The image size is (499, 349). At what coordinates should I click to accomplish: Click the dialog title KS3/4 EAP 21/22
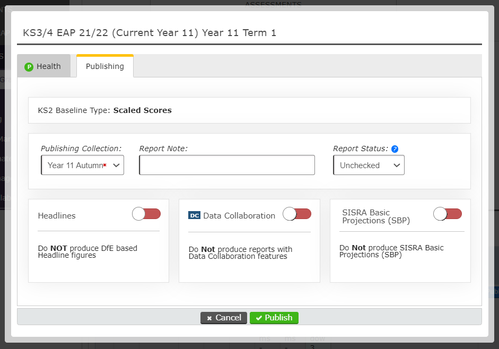coord(150,33)
